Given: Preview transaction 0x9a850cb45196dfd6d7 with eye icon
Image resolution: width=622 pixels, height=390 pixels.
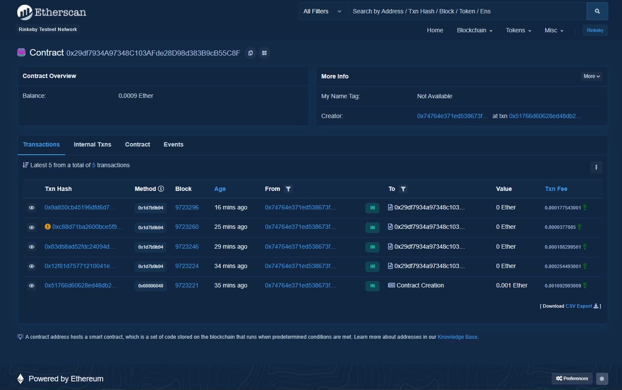Looking at the screenshot, I should 31,208.
